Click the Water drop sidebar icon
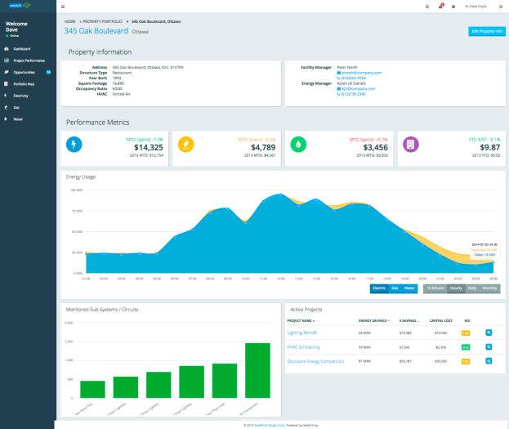509x429 pixels. (x=6, y=118)
